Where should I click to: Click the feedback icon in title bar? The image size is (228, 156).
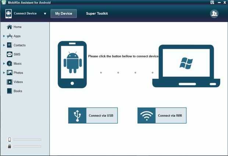pos(212,2)
